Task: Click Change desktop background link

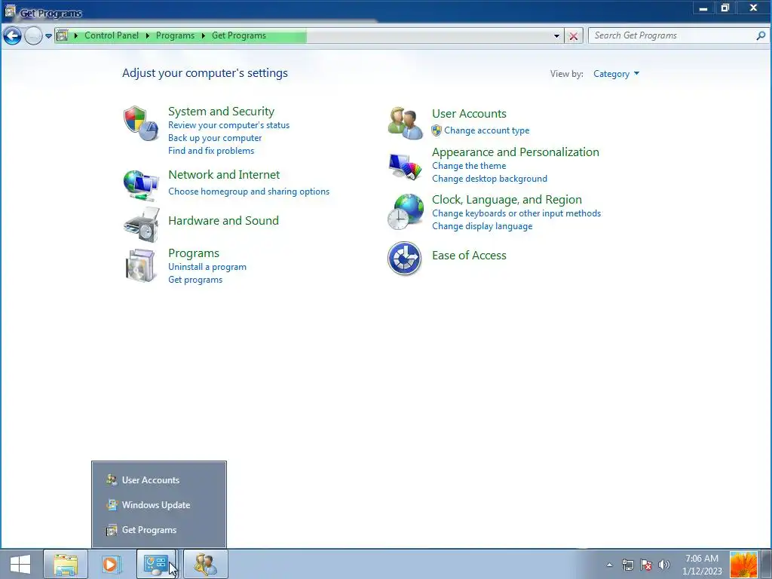Action: tap(489, 179)
